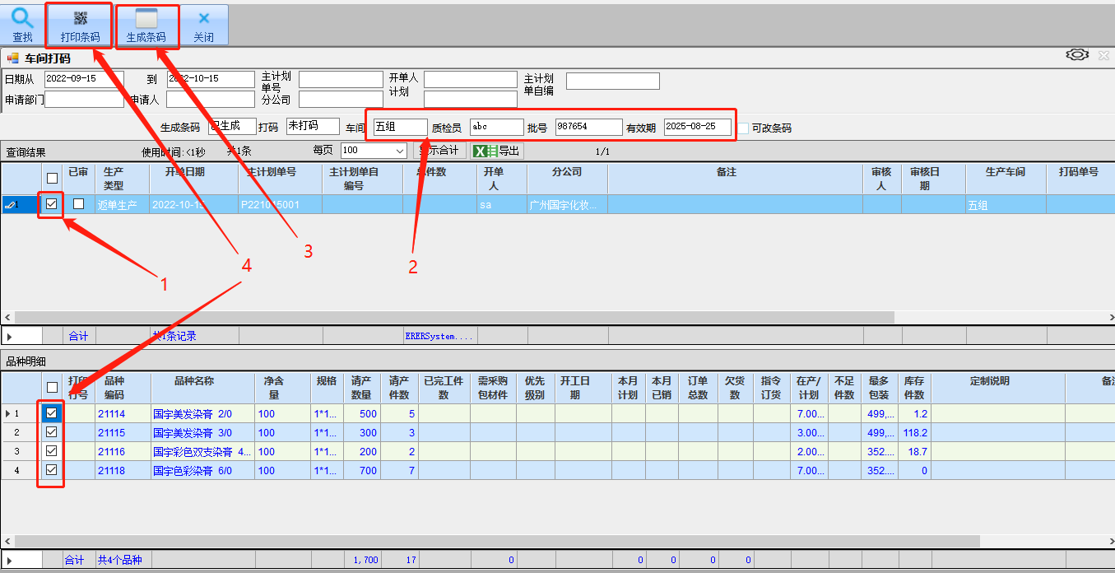Click the 批号 input field containing 987654
This screenshot has width=1115, height=573.
[588, 127]
